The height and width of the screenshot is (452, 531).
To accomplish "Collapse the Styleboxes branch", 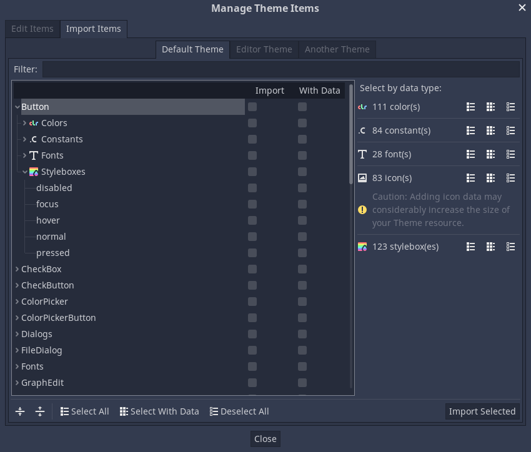I will 25,172.
